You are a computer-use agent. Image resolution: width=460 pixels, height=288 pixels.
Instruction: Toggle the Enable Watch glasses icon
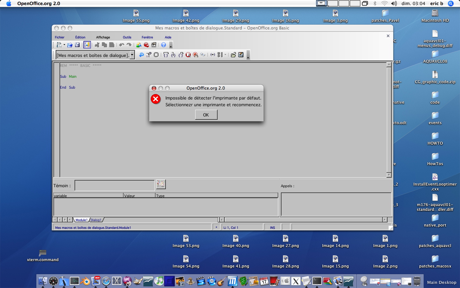(x=203, y=55)
